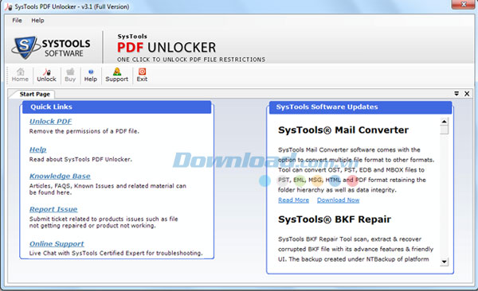The image size is (478, 291).
Task: Open the Help menu
Action: coord(37,21)
